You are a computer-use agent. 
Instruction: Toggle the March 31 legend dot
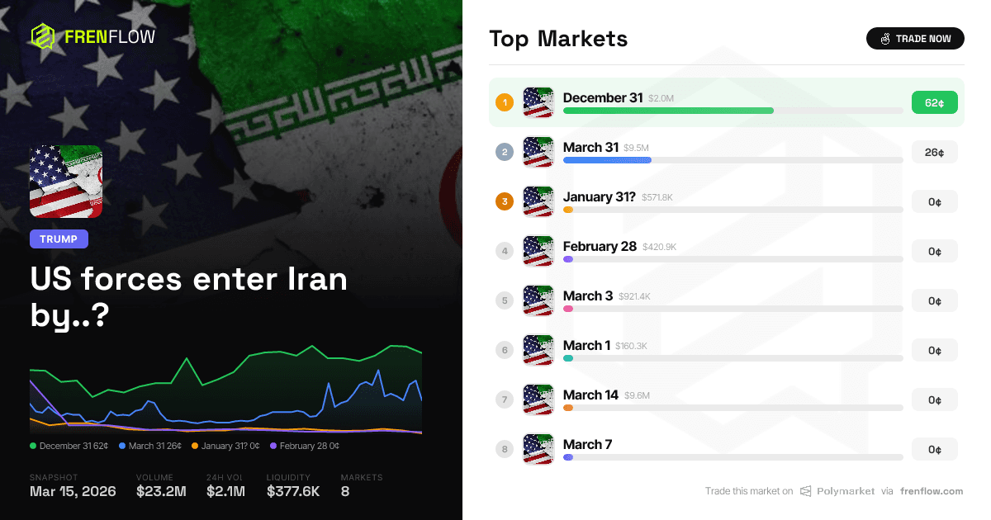coord(121,446)
